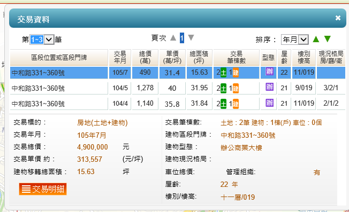Click the green 土 icon in the 105/7 row
This screenshot has height=212, width=349.
pyautogui.click(x=223, y=73)
